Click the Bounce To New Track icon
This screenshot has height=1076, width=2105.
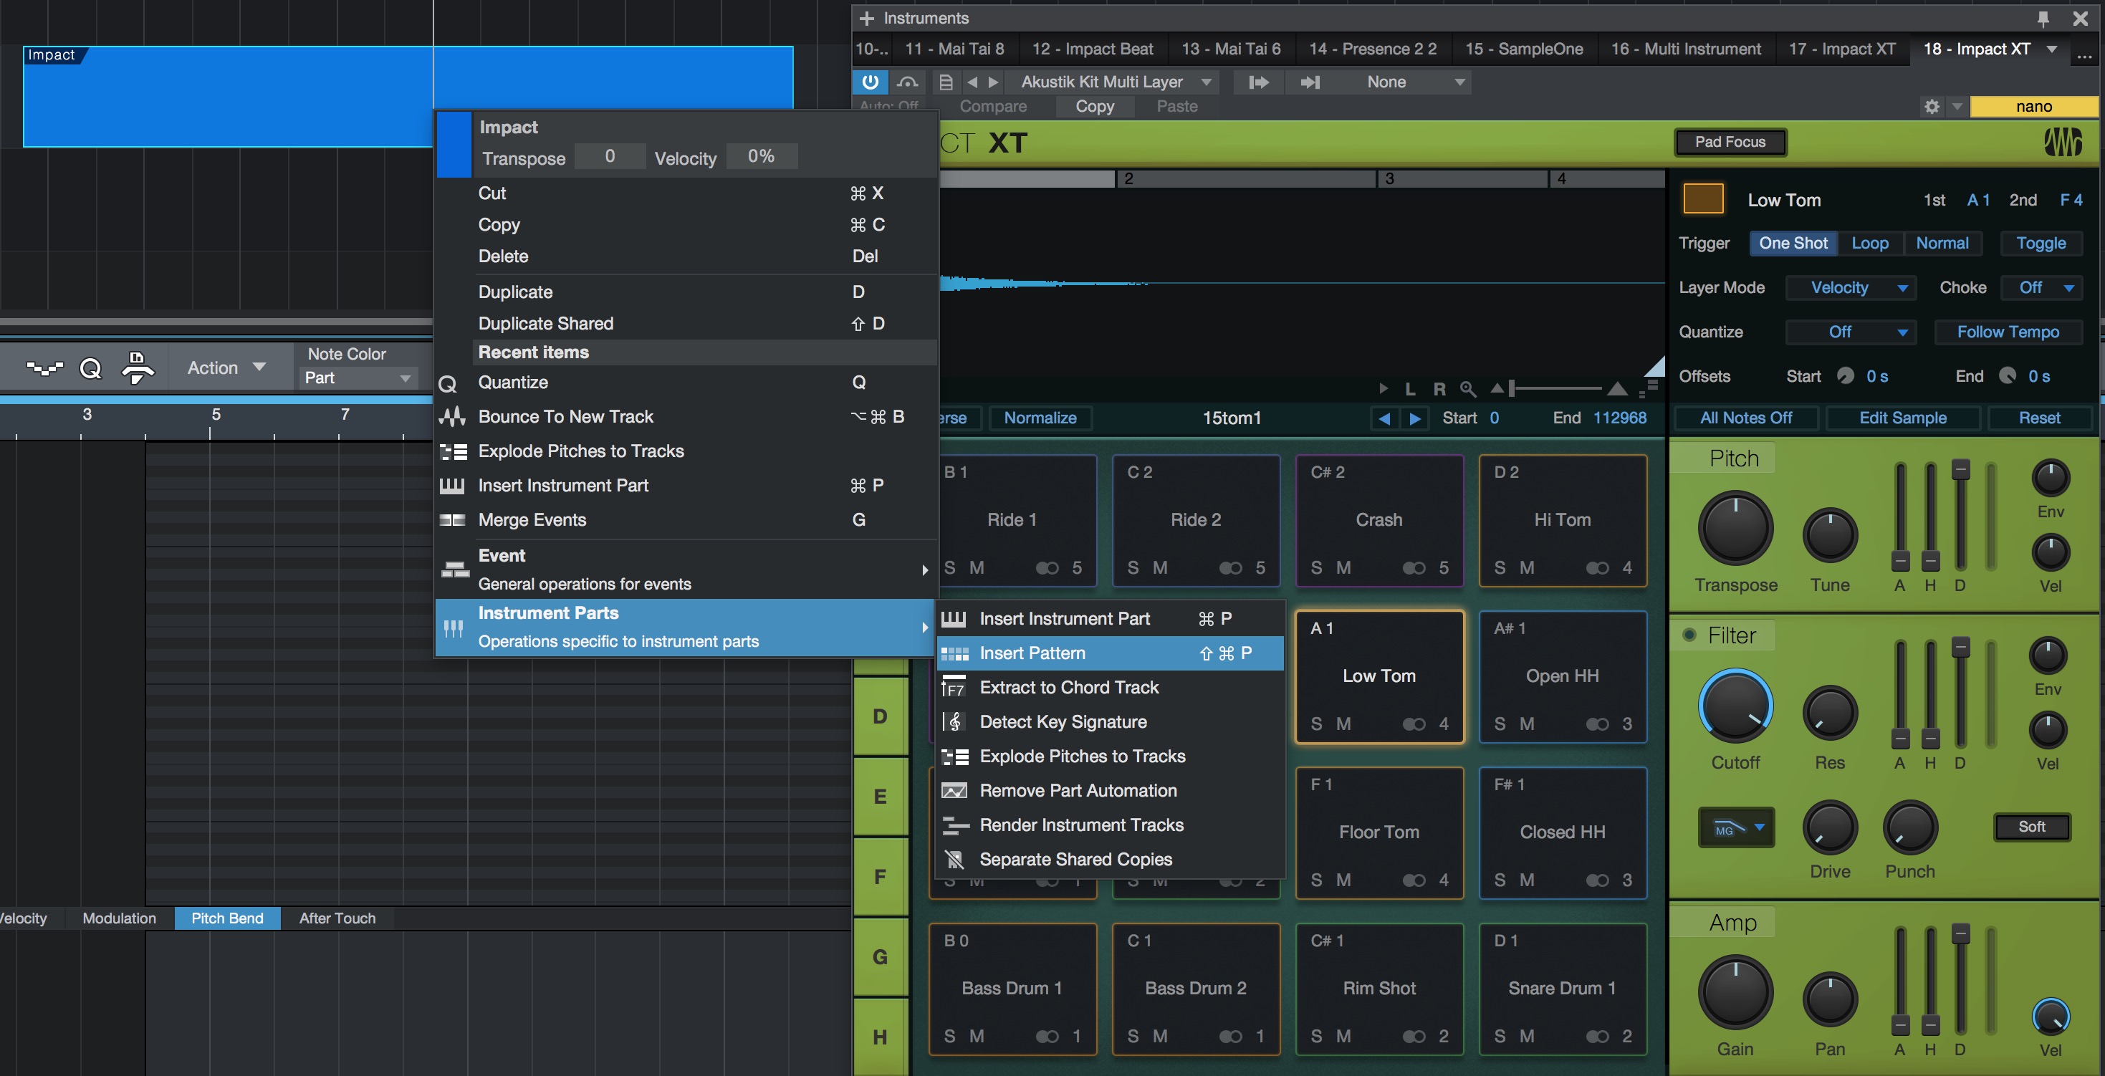[451, 415]
